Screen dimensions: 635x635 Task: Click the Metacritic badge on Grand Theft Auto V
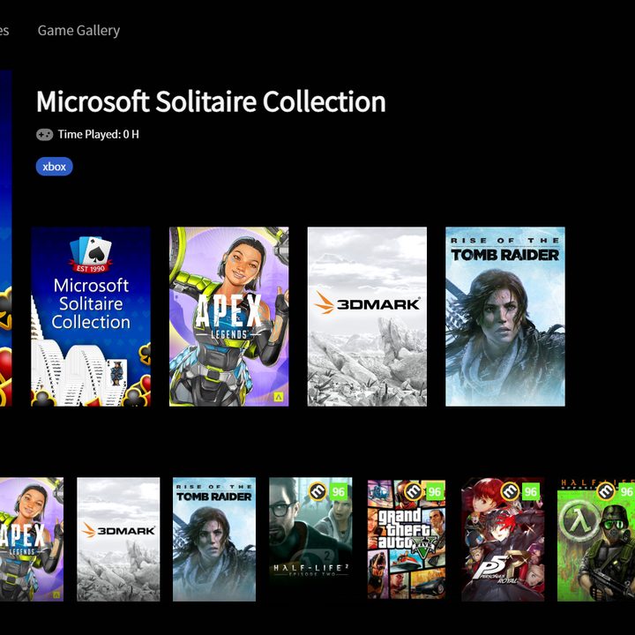tap(414, 491)
